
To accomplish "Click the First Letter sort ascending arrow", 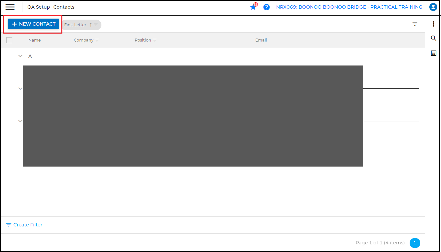I will (90, 25).
